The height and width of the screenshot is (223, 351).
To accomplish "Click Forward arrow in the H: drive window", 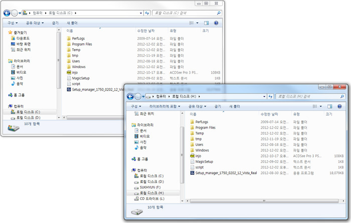I will [x=138, y=96].
